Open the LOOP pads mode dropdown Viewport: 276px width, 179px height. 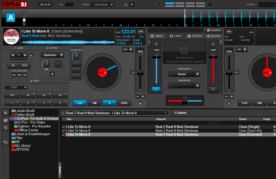pyautogui.click(x=16, y=87)
